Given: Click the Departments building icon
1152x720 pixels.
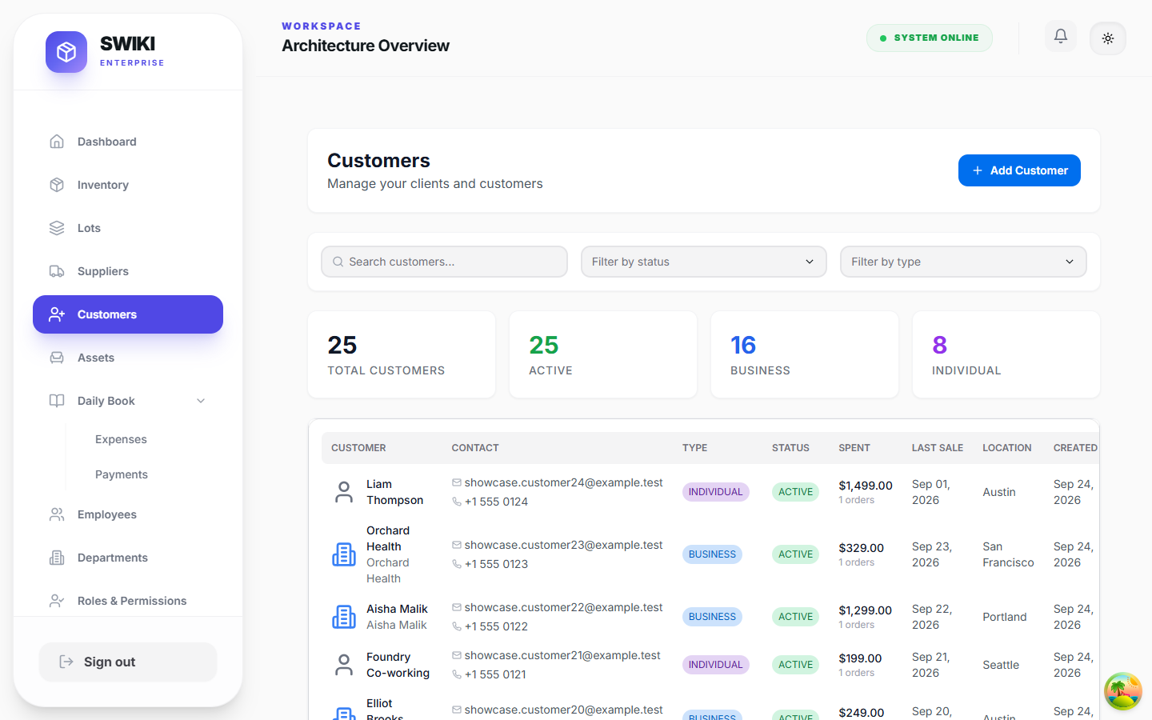Looking at the screenshot, I should point(57,558).
